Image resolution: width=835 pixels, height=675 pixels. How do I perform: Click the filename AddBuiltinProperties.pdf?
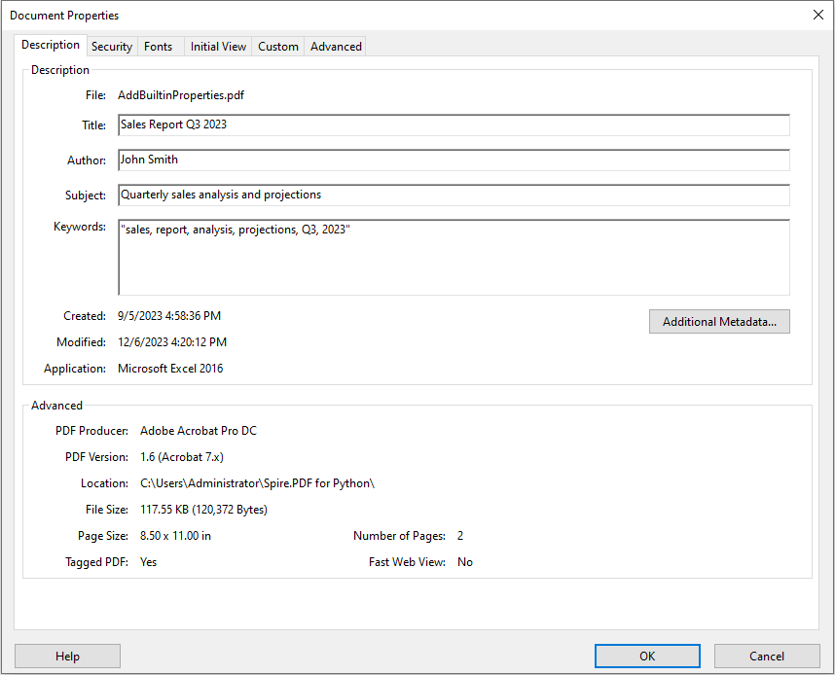point(179,95)
